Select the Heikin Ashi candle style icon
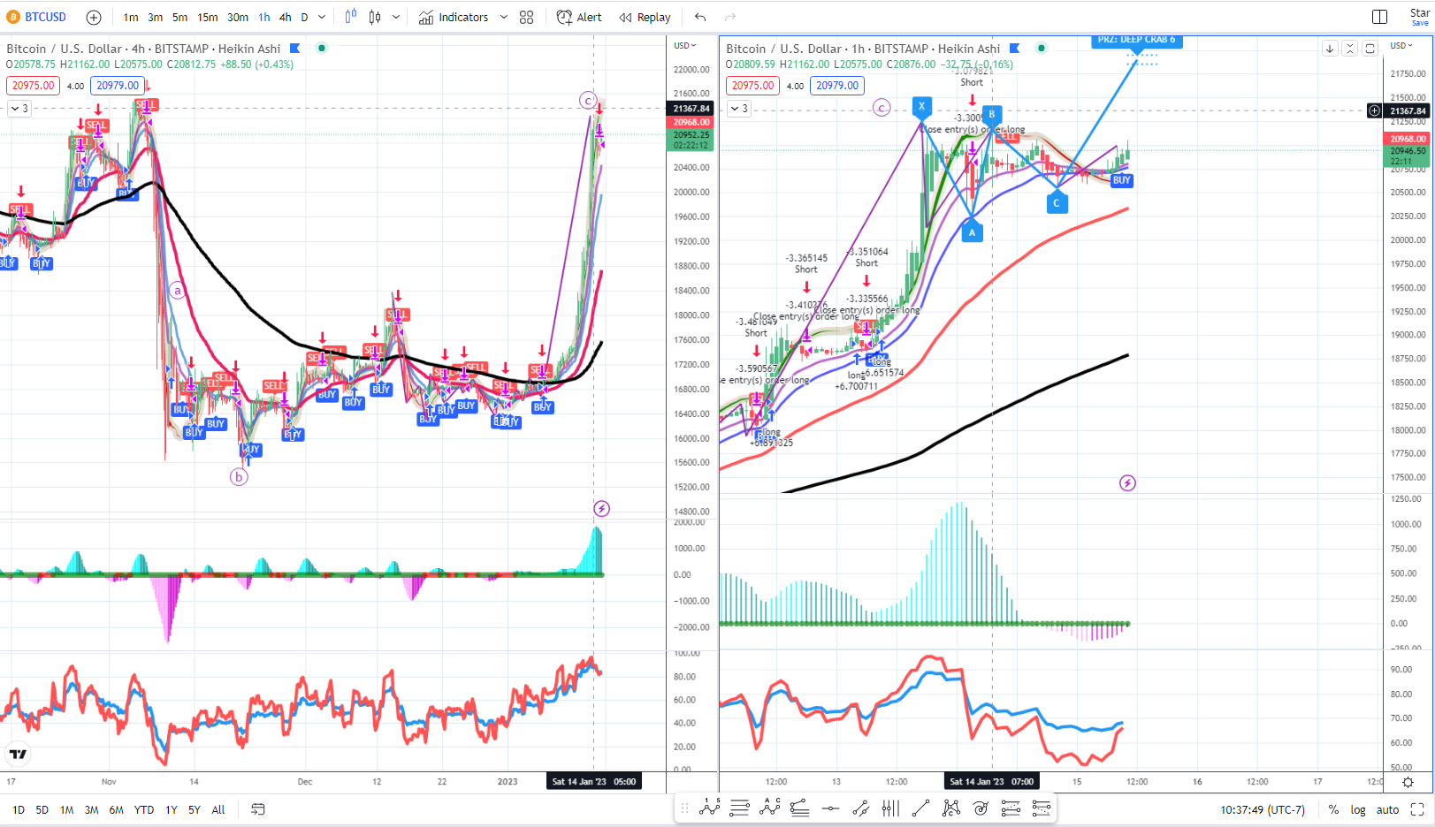This screenshot has width=1435, height=827. pyautogui.click(x=351, y=17)
